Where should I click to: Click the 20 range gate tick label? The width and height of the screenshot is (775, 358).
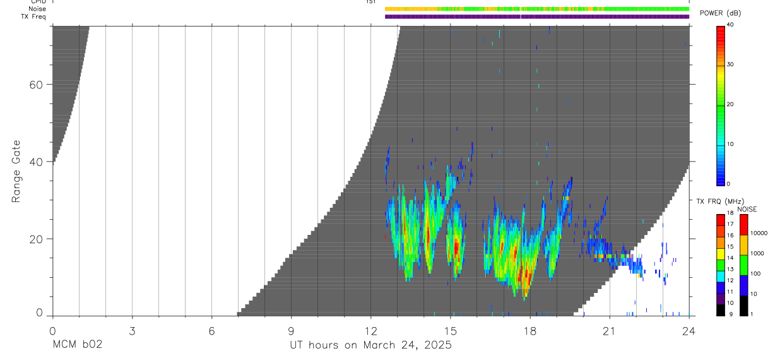tap(36, 239)
